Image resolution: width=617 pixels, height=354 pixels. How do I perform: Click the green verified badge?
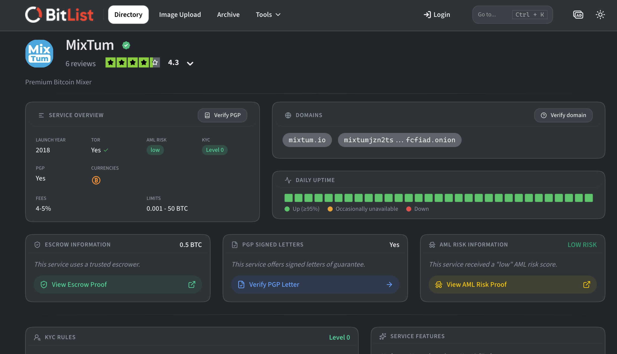[x=126, y=45]
